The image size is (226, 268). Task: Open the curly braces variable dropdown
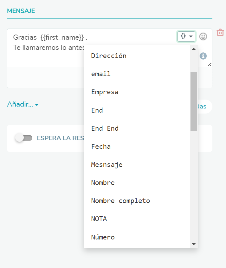pos(186,36)
